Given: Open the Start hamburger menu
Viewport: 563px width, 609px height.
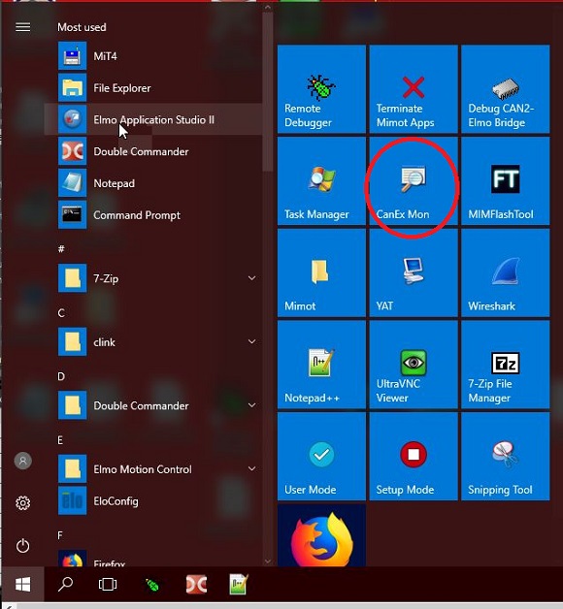Looking at the screenshot, I should click(x=22, y=27).
